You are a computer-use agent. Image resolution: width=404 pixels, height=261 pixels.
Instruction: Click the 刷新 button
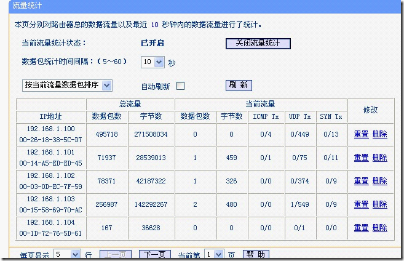click(239, 85)
